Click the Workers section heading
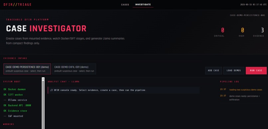268x129 pixels. tap(9, 124)
